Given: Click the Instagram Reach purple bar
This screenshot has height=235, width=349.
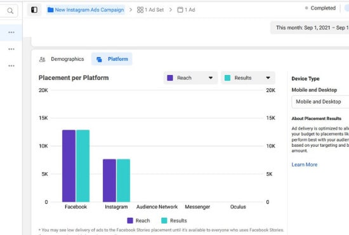Looking at the screenshot, I should [x=109, y=180].
